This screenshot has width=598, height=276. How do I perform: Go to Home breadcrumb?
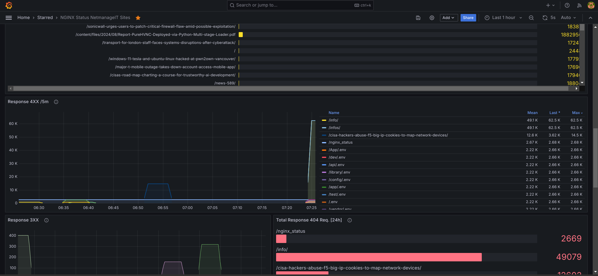coord(24,18)
